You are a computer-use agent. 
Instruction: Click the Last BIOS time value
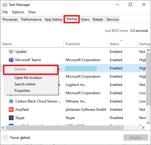click(x=139, y=31)
